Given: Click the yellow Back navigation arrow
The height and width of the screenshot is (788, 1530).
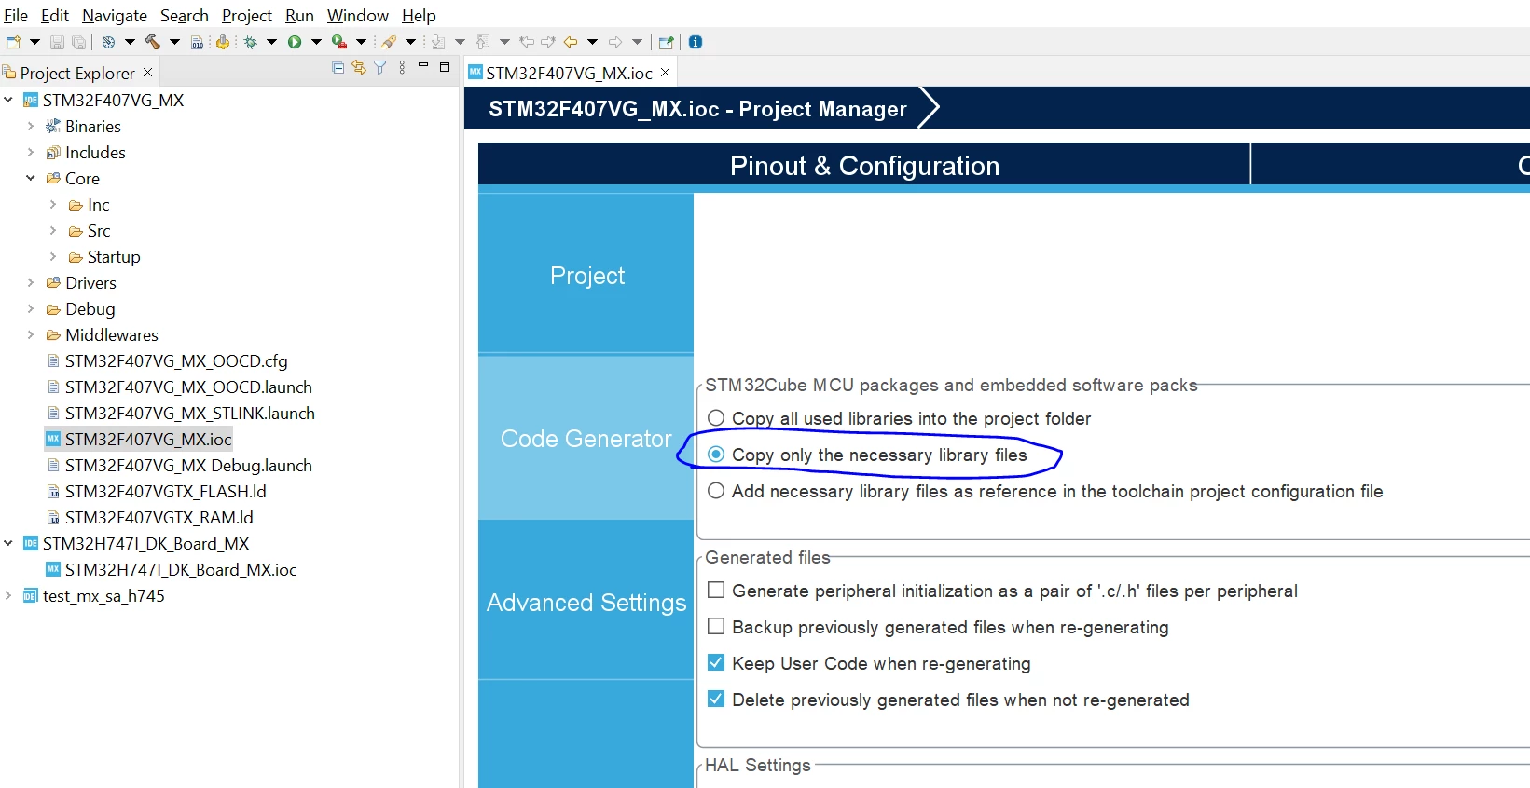Looking at the screenshot, I should pyautogui.click(x=570, y=42).
